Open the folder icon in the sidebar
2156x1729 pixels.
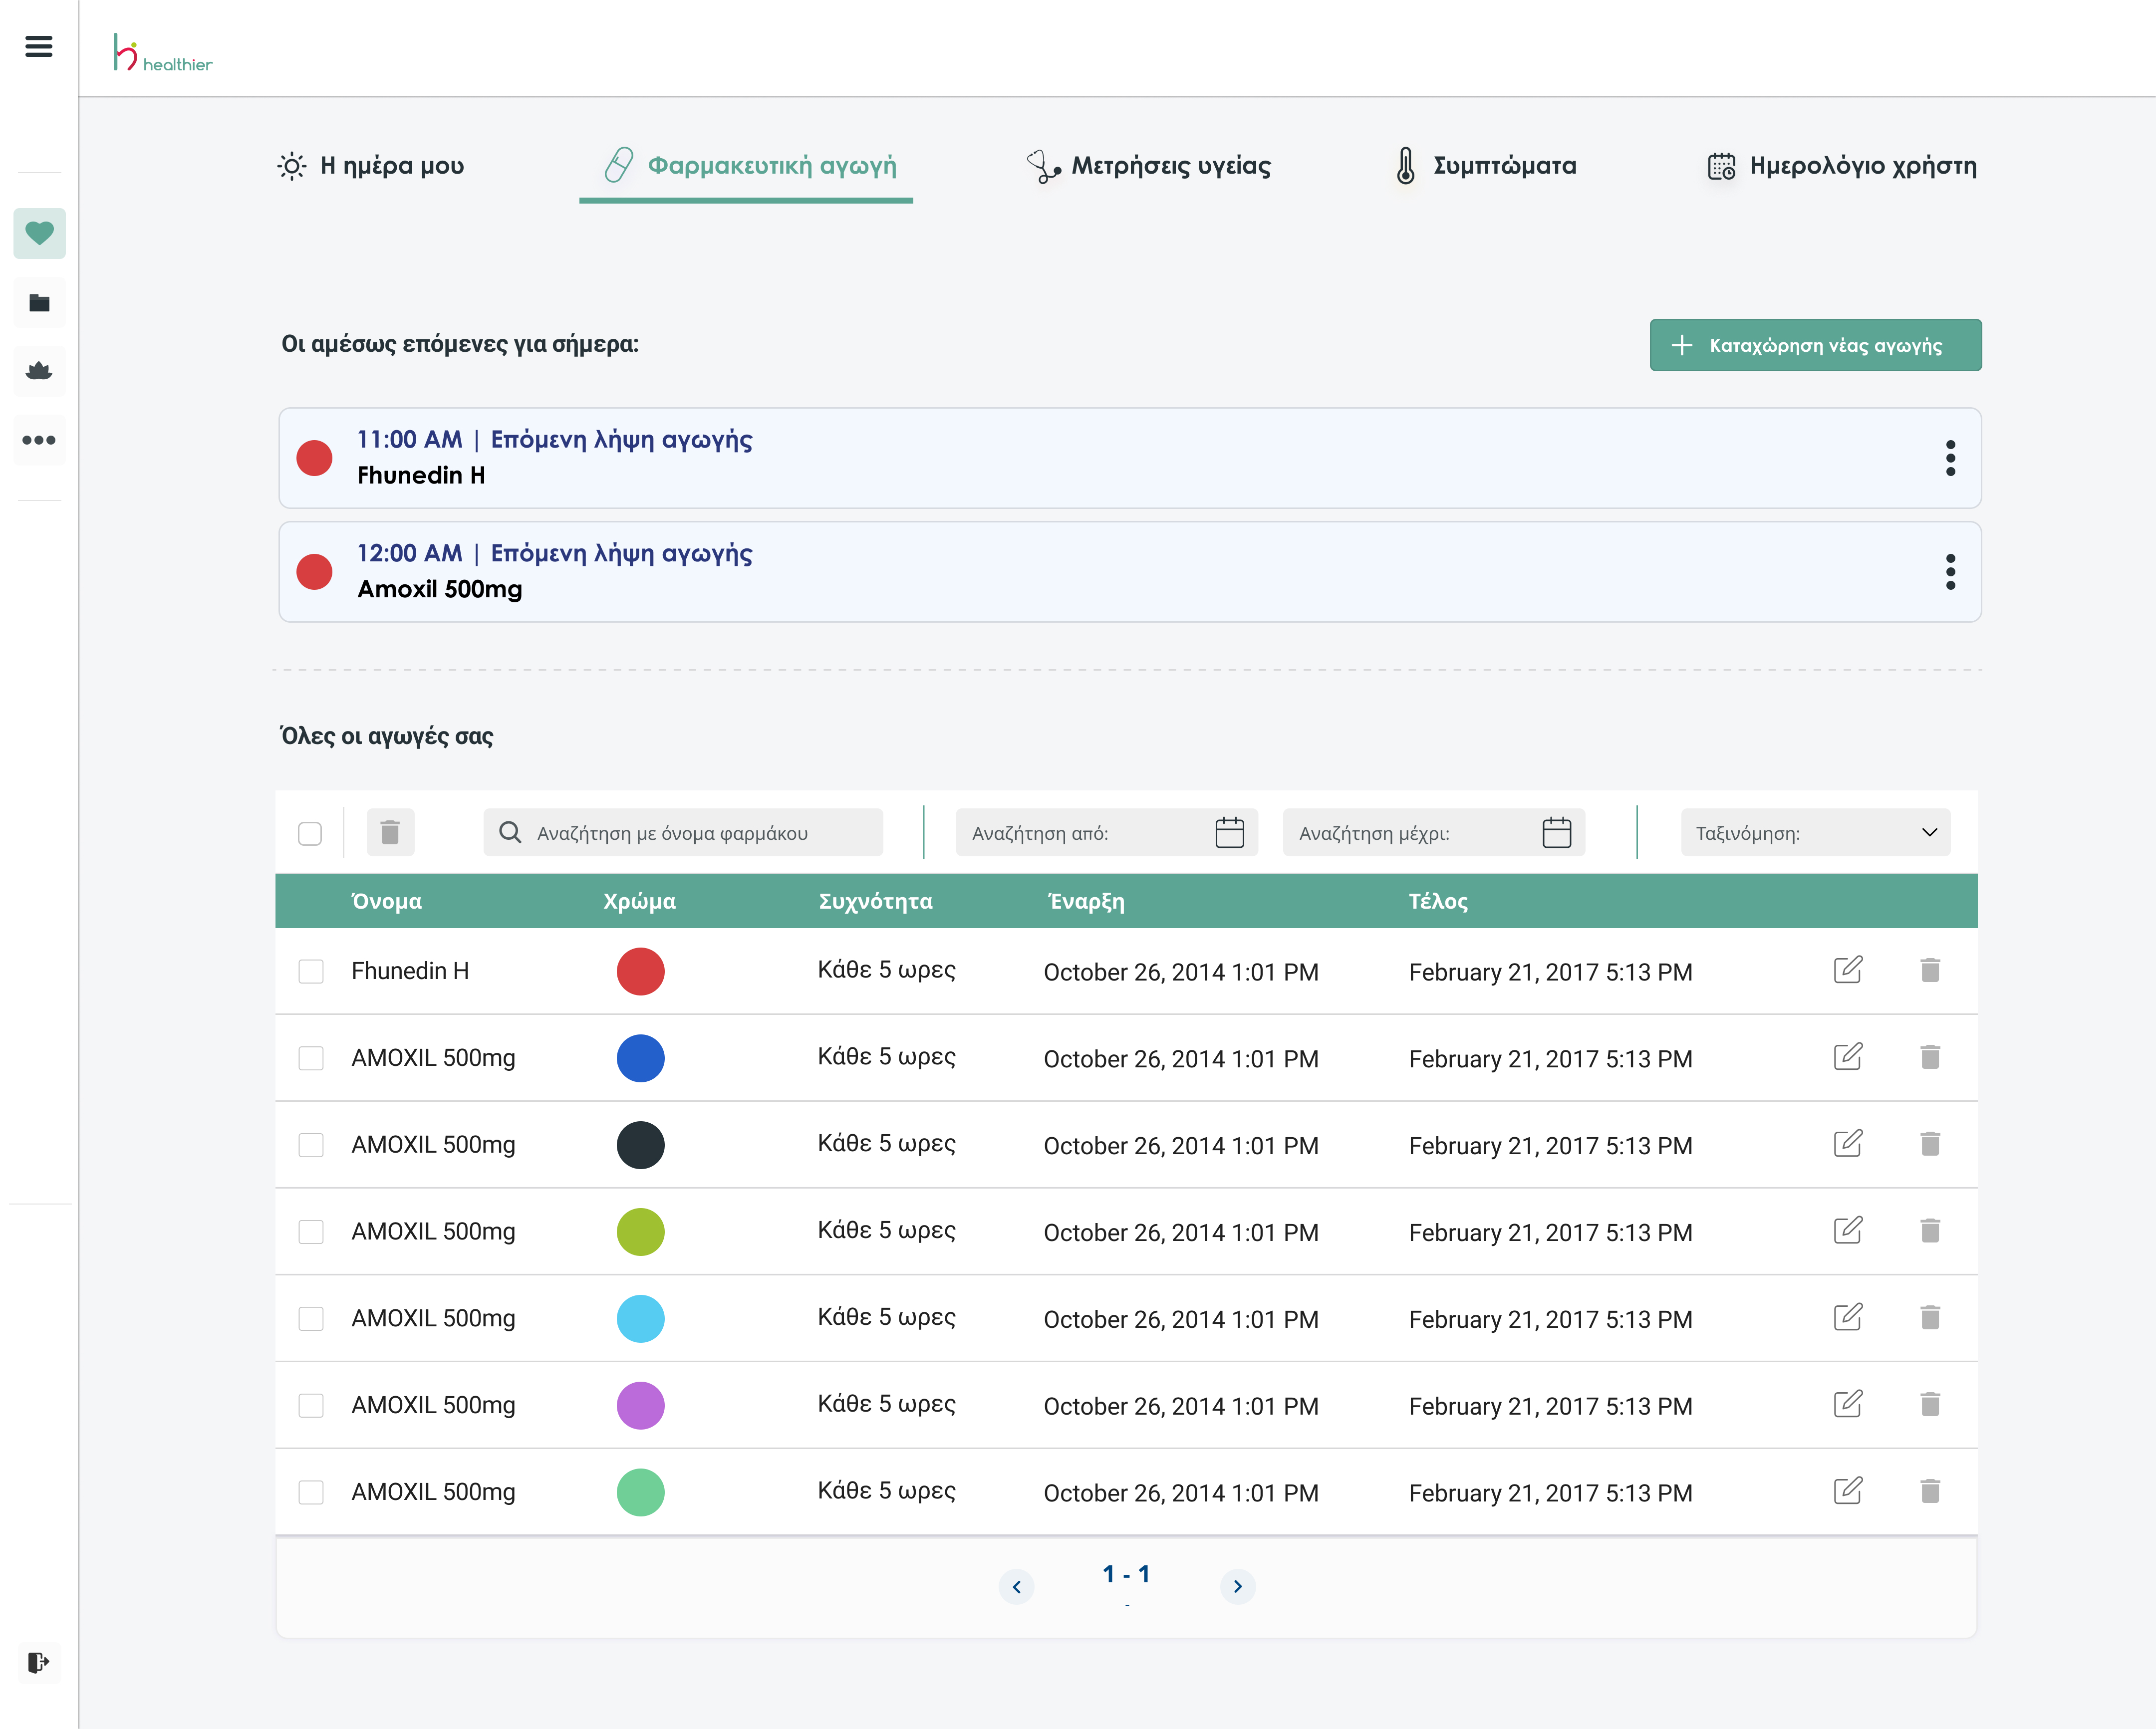[39, 302]
